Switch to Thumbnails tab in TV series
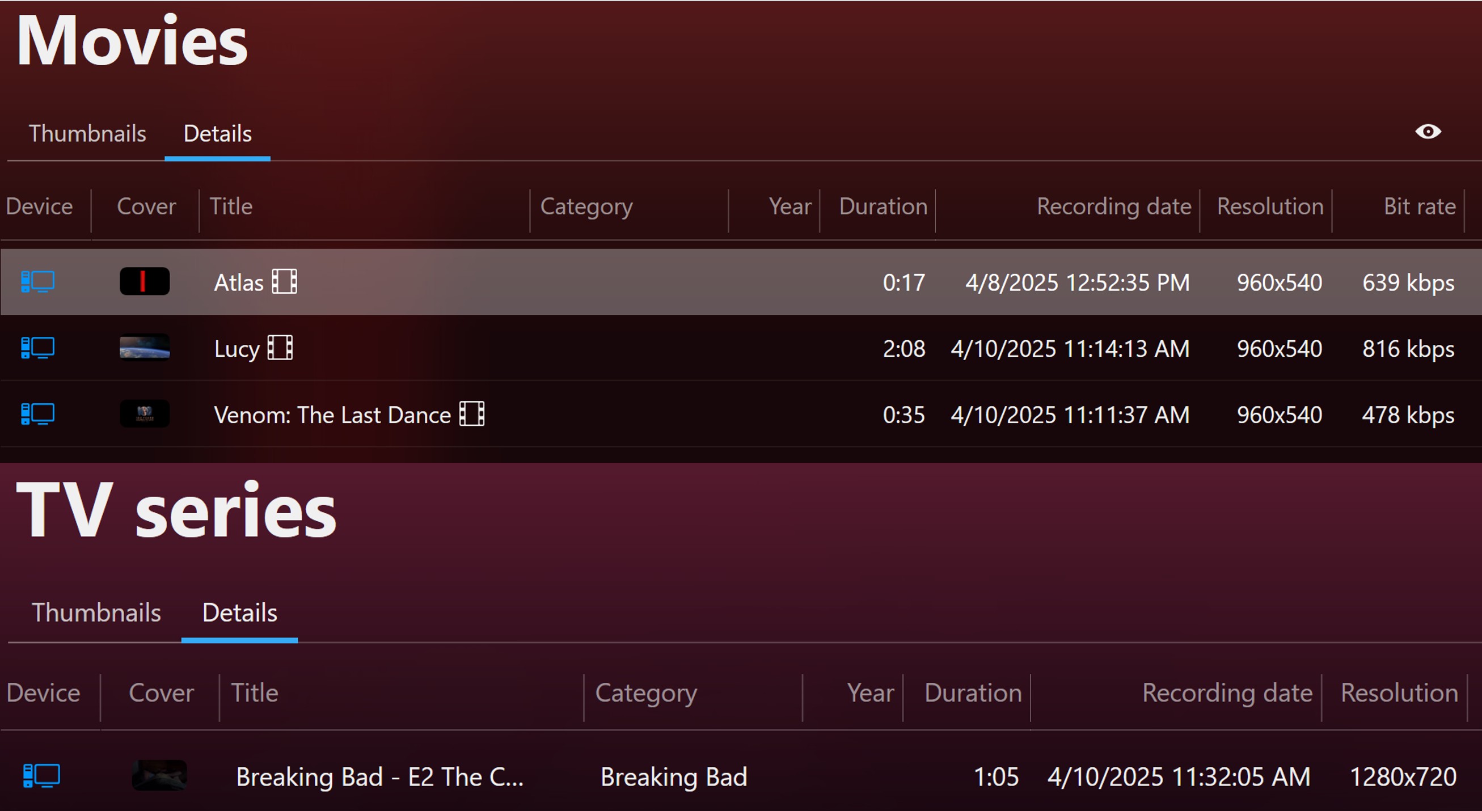1482x811 pixels. (x=96, y=613)
